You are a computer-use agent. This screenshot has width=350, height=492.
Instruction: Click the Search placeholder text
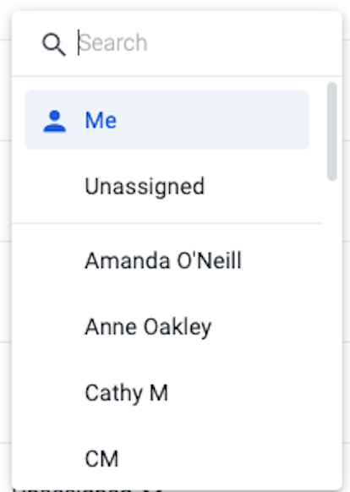tap(113, 43)
